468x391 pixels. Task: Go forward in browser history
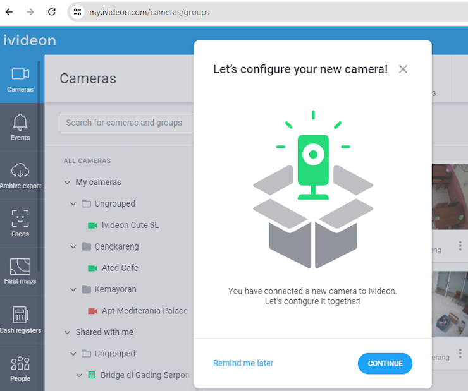point(30,12)
